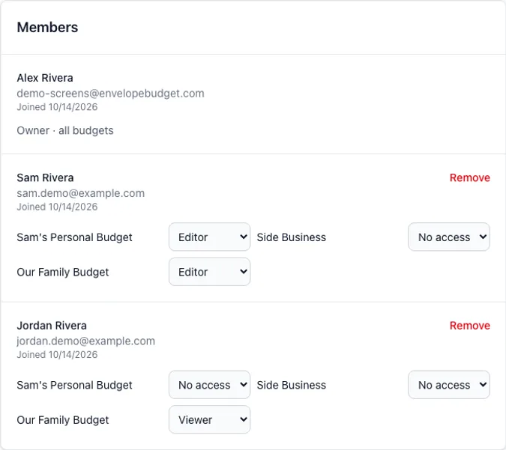Click Sam Rivera's Joined 10/14/2026 text
Screen dimensions: 506x450
(57, 207)
